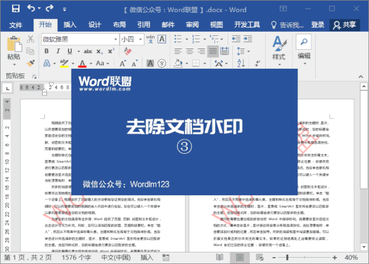The height and width of the screenshot is (264, 369).
Task: Center align the text
Action: coord(190,51)
